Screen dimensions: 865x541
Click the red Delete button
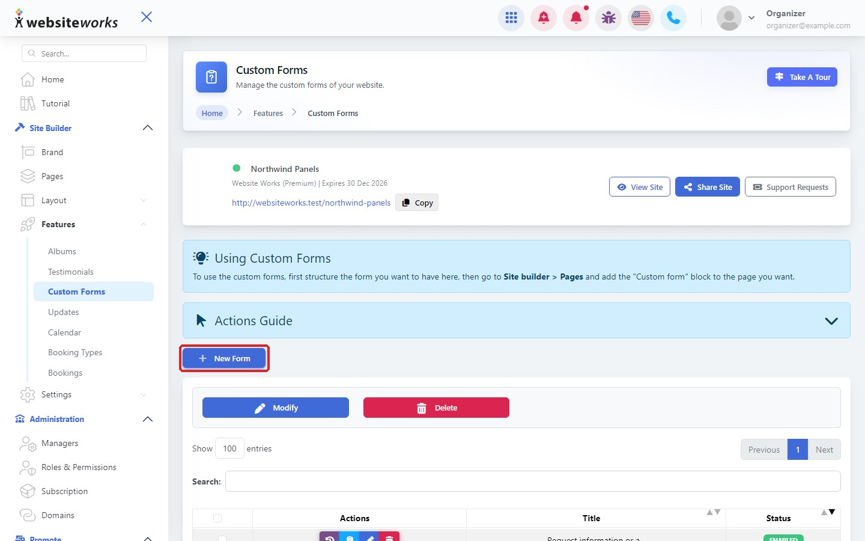click(436, 408)
